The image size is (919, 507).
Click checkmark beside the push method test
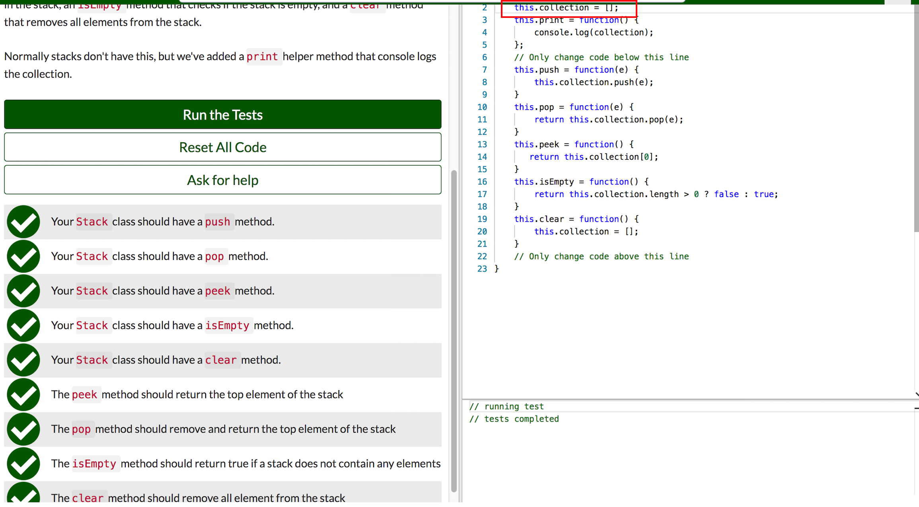pos(23,222)
